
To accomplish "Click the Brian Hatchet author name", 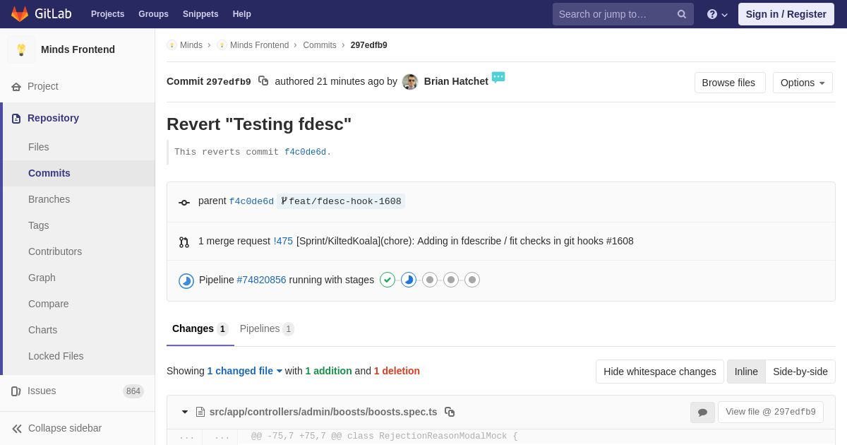I will 456,81.
